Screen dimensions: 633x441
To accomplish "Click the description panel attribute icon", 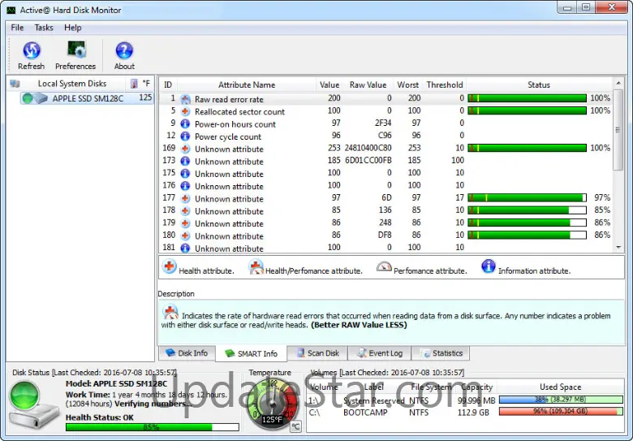I will click(x=170, y=312).
